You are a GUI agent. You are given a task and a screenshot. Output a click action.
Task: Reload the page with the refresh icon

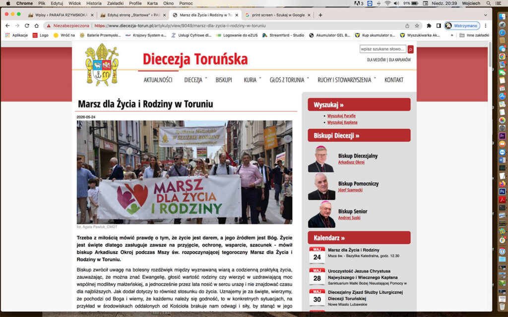coord(27,26)
